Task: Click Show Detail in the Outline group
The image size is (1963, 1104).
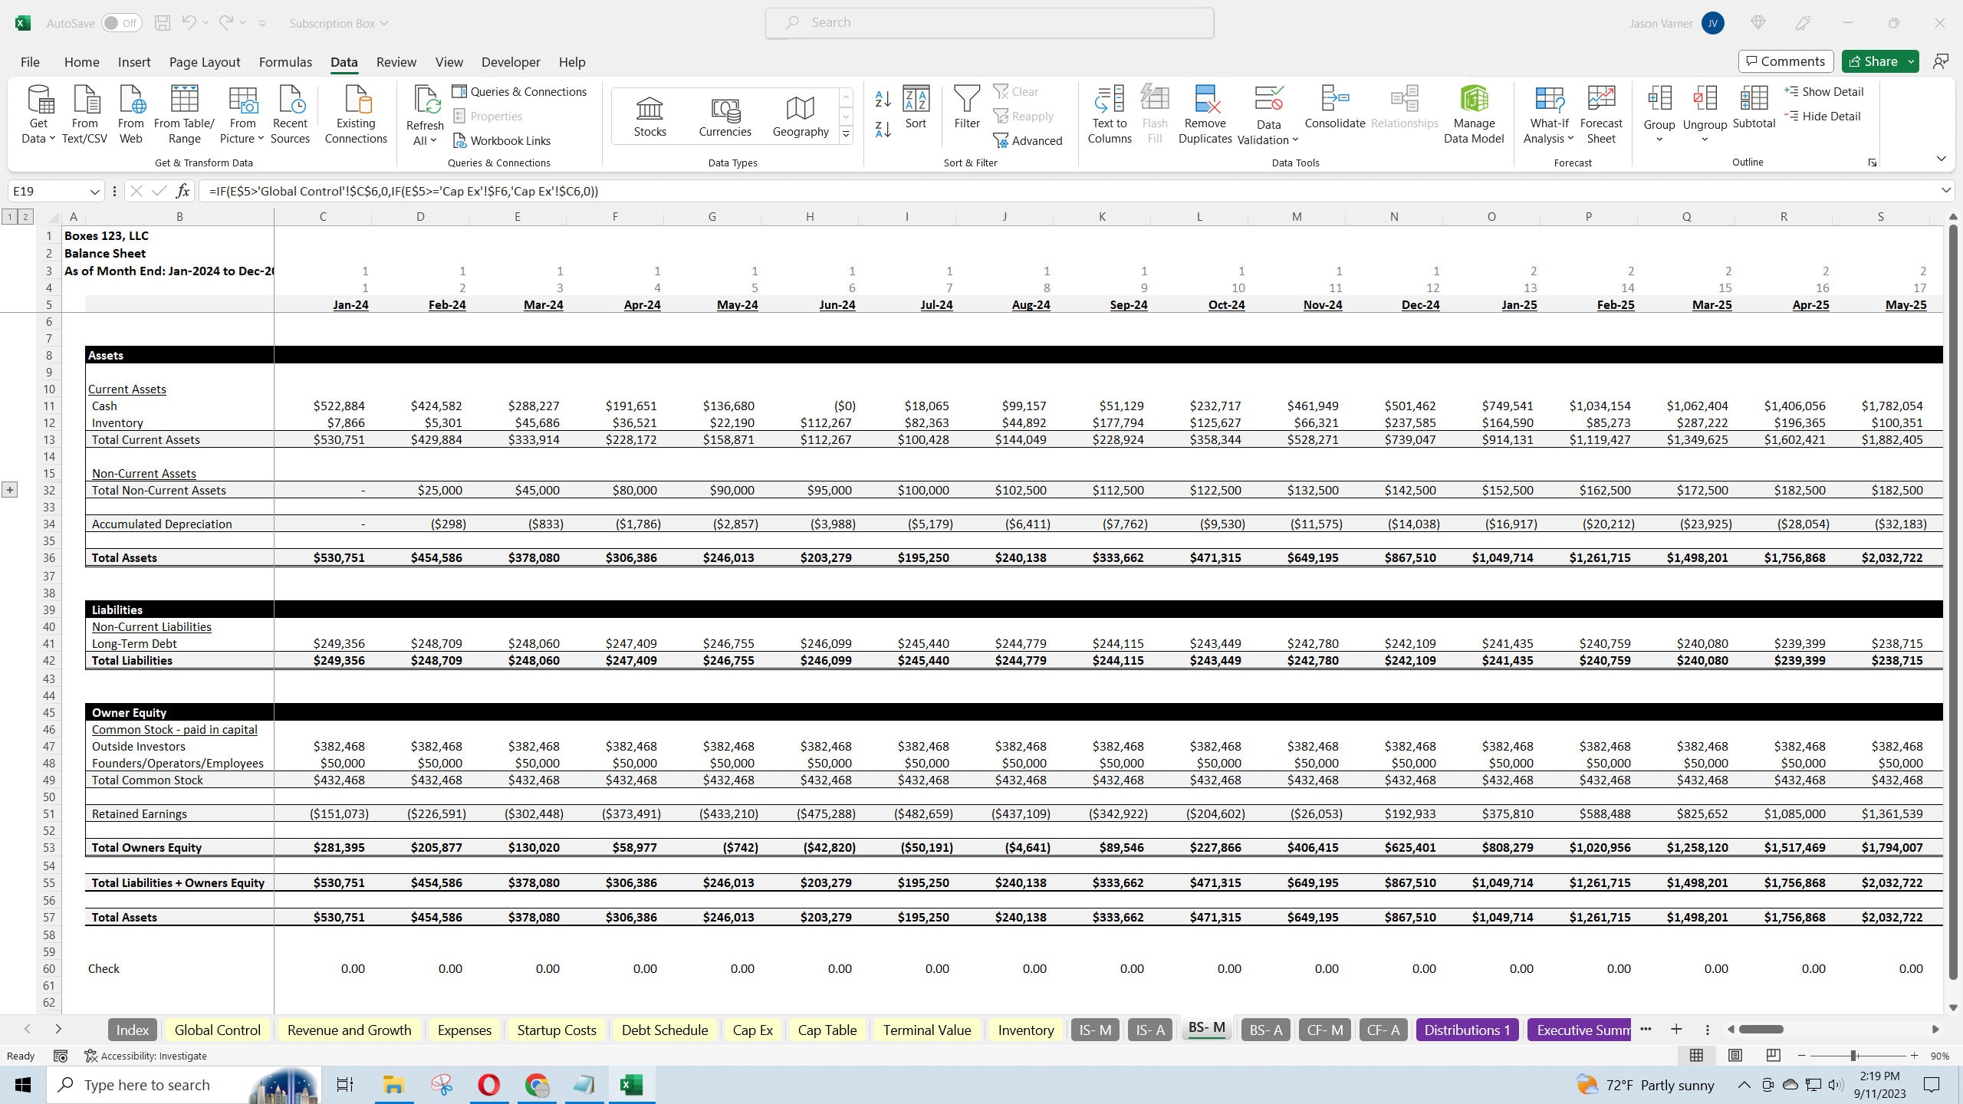Action: [1825, 91]
